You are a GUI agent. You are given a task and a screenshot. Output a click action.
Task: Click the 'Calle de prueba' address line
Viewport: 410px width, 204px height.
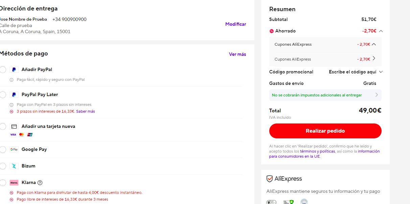pos(16,26)
